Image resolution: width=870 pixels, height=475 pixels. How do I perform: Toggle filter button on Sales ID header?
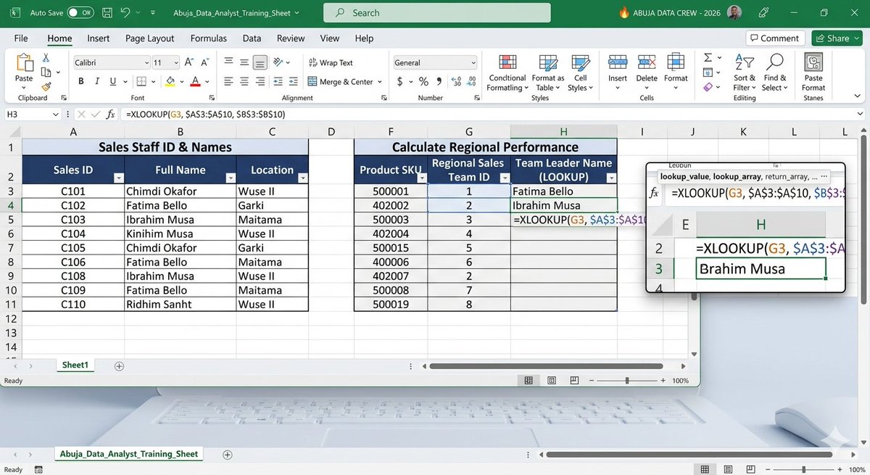tap(119, 178)
